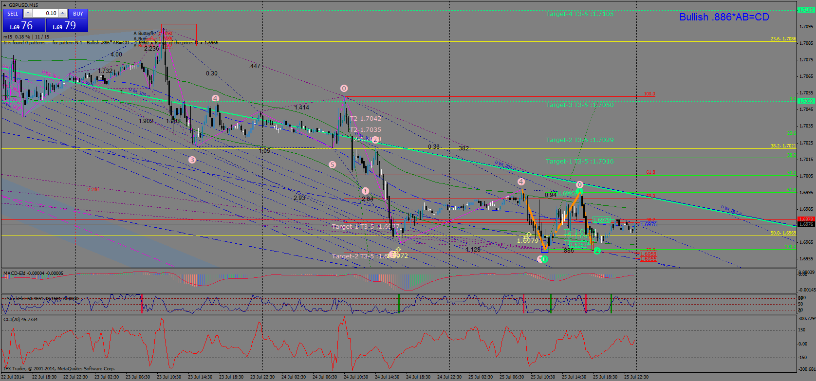Increase lot volume with the up arrow
Screen dimensions: 816x381
pyautogui.click(x=63, y=14)
